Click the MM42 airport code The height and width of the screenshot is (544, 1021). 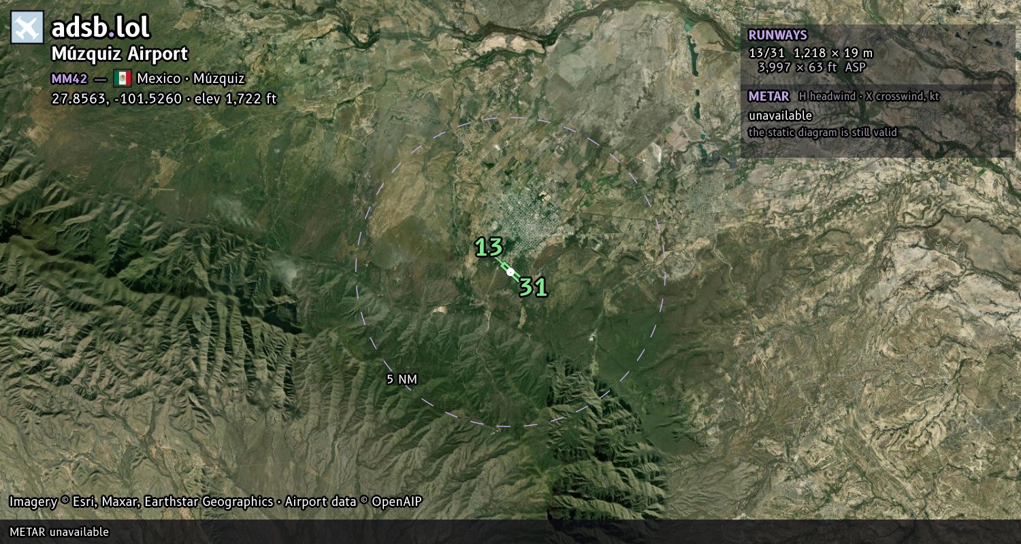point(69,78)
